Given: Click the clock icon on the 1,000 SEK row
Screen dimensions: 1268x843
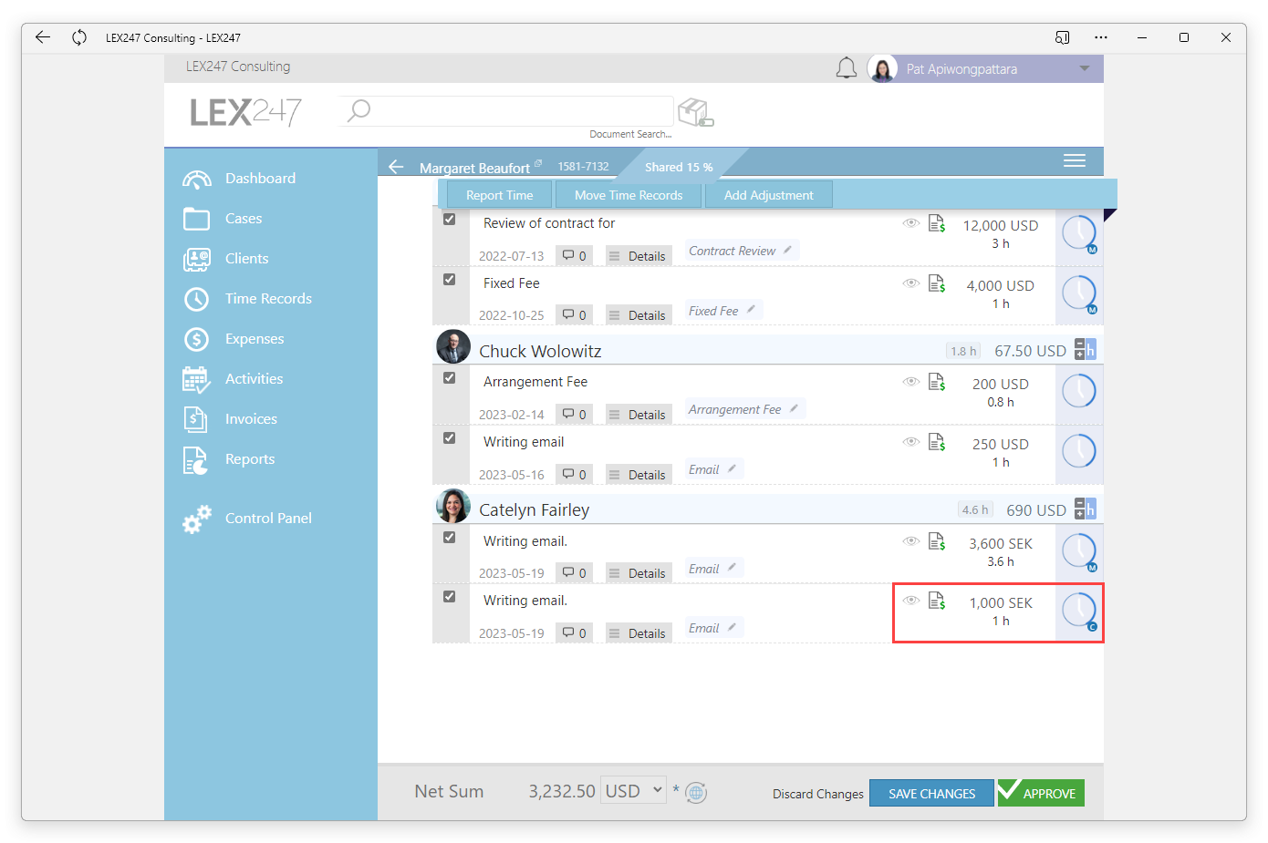Looking at the screenshot, I should tap(1079, 611).
